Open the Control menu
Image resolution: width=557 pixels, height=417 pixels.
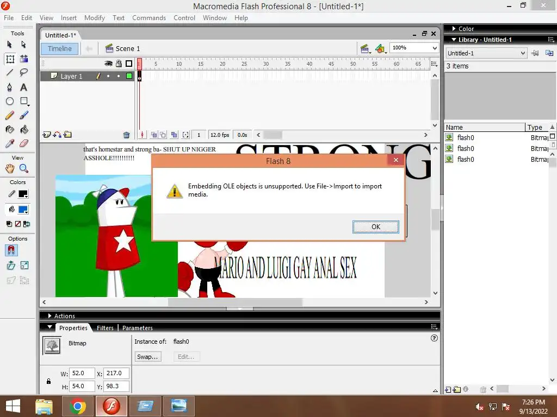click(x=184, y=18)
